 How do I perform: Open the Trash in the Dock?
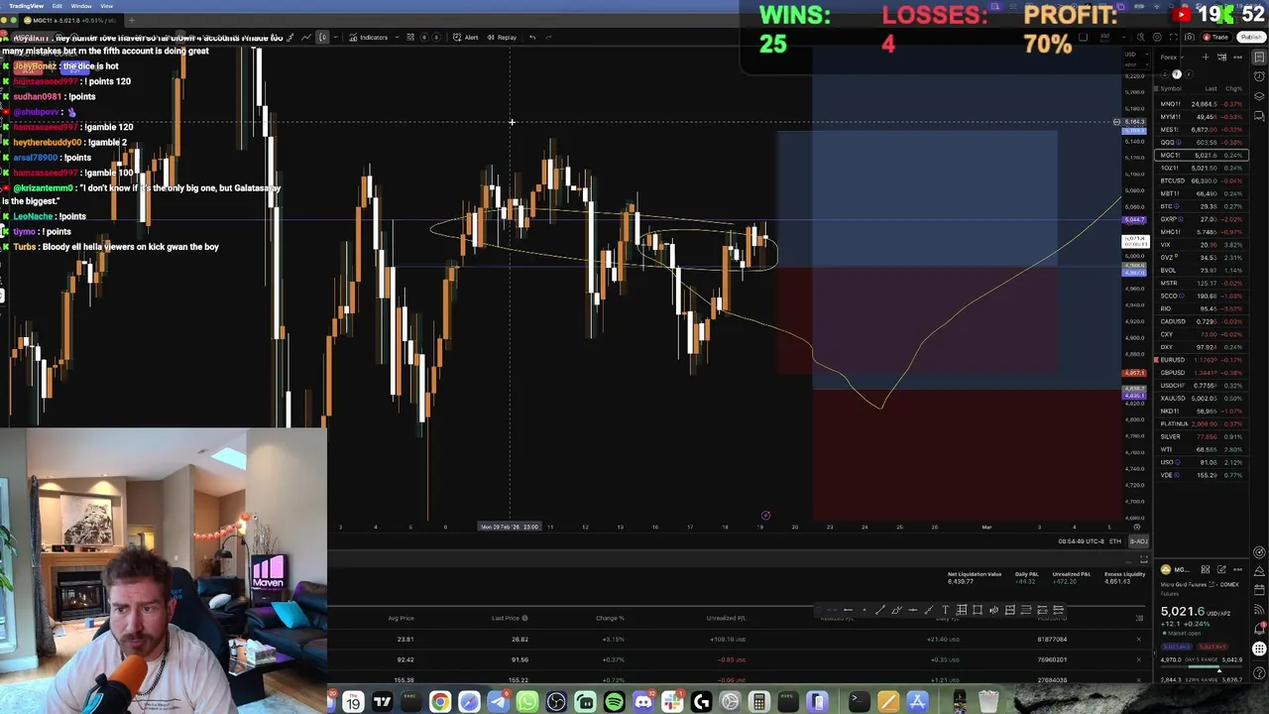(988, 702)
